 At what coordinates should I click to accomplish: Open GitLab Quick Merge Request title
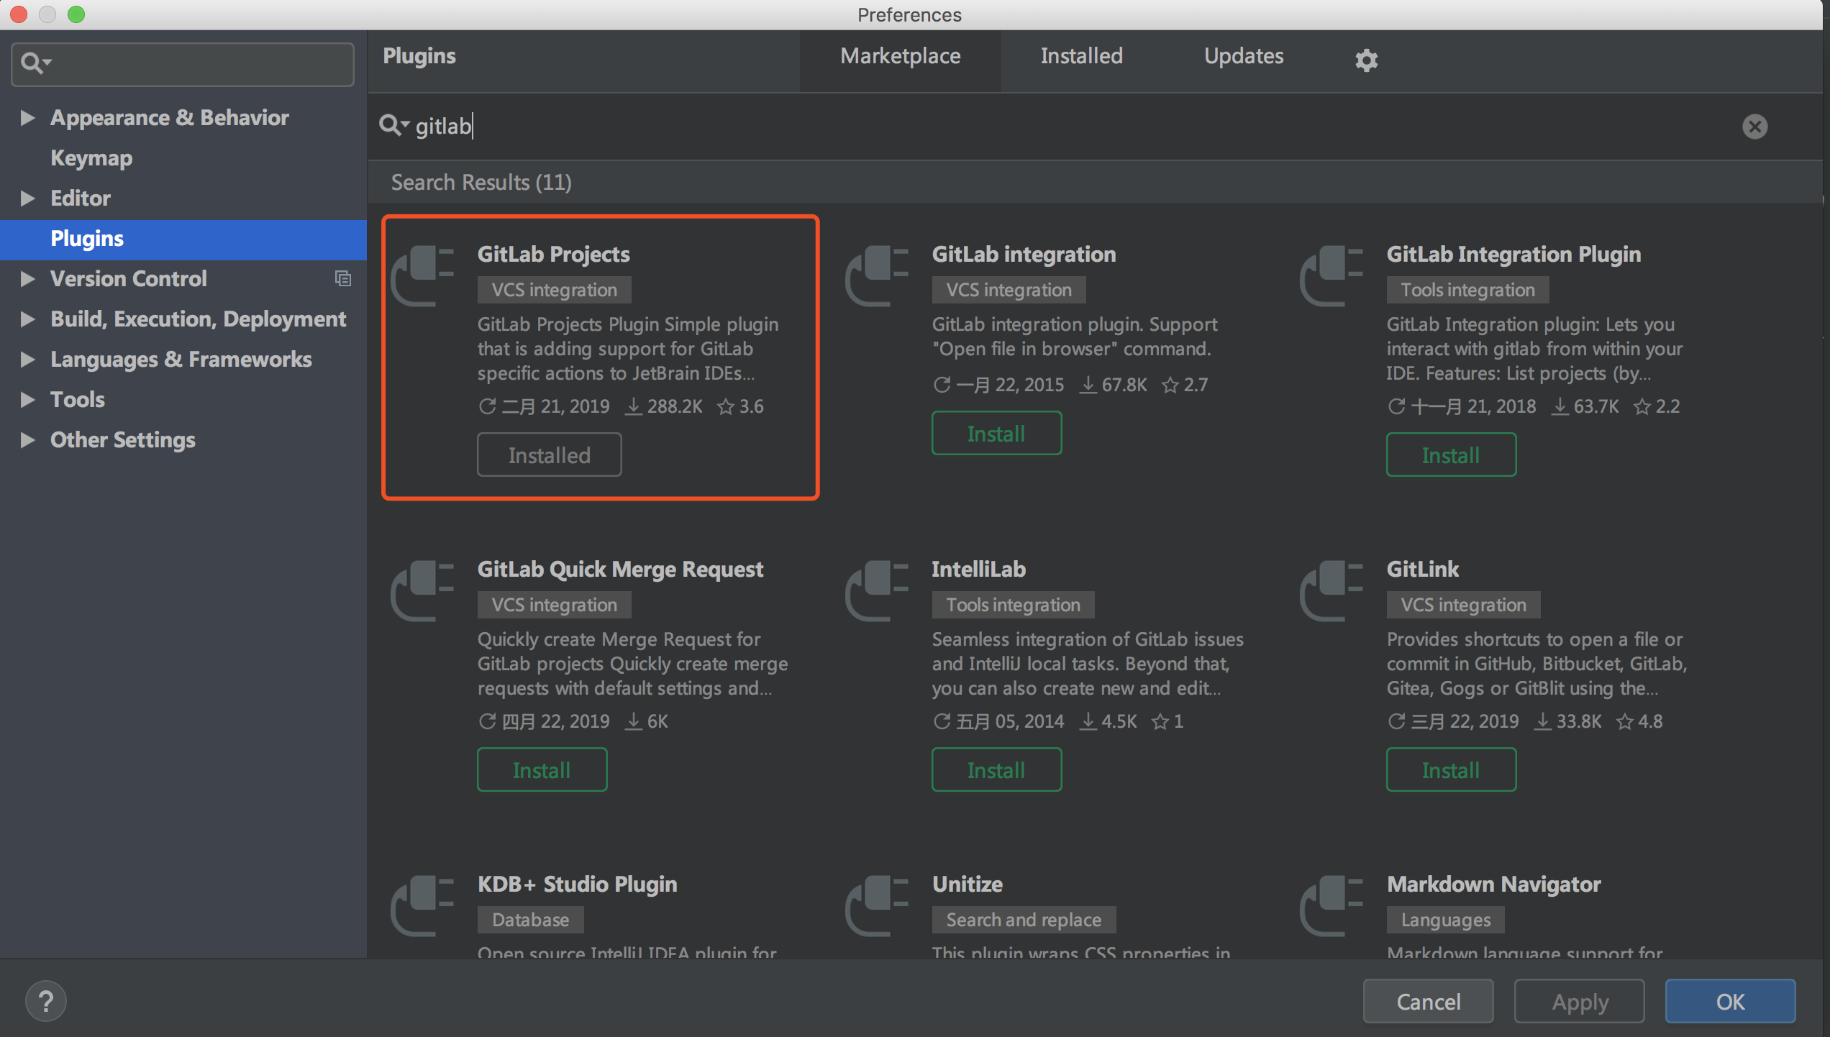(620, 569)
